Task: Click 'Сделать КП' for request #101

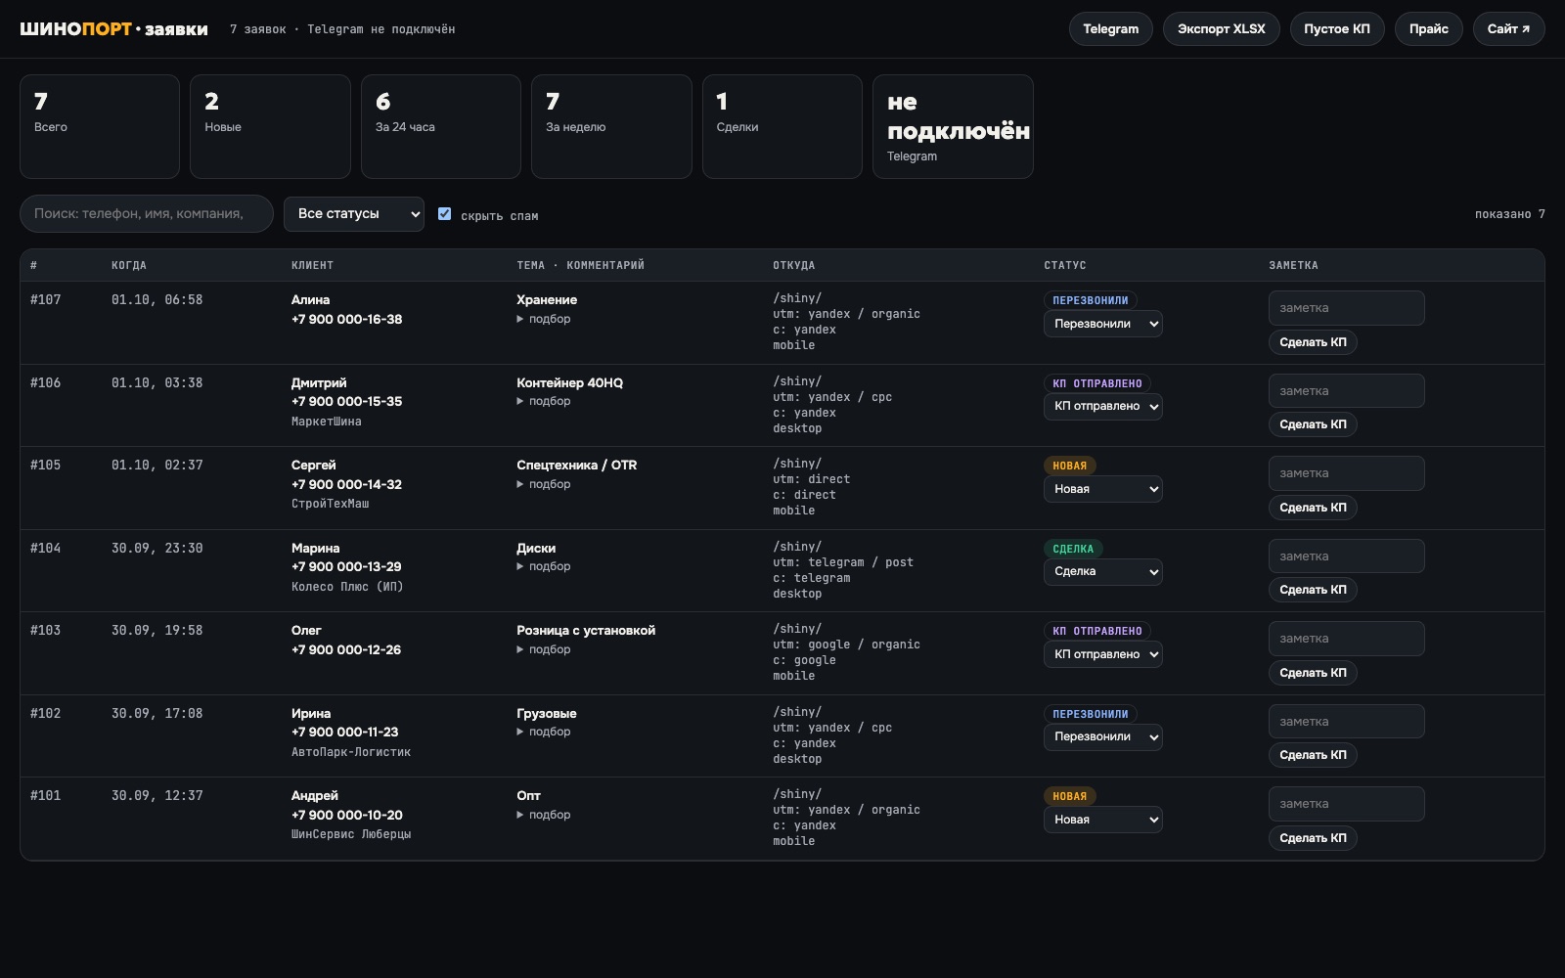Action: coord(1313,838)
